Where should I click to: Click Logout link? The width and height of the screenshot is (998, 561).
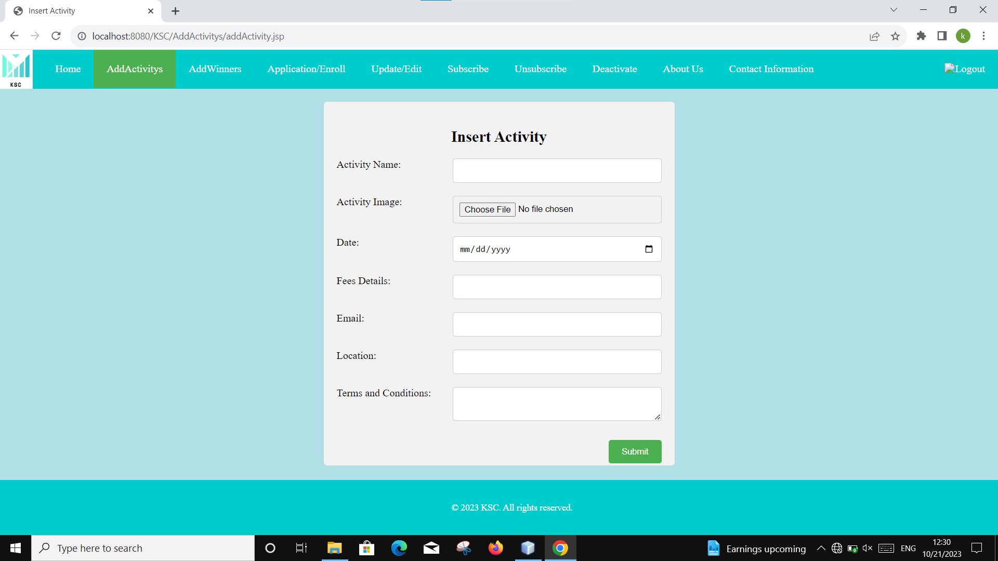[965, 69]
